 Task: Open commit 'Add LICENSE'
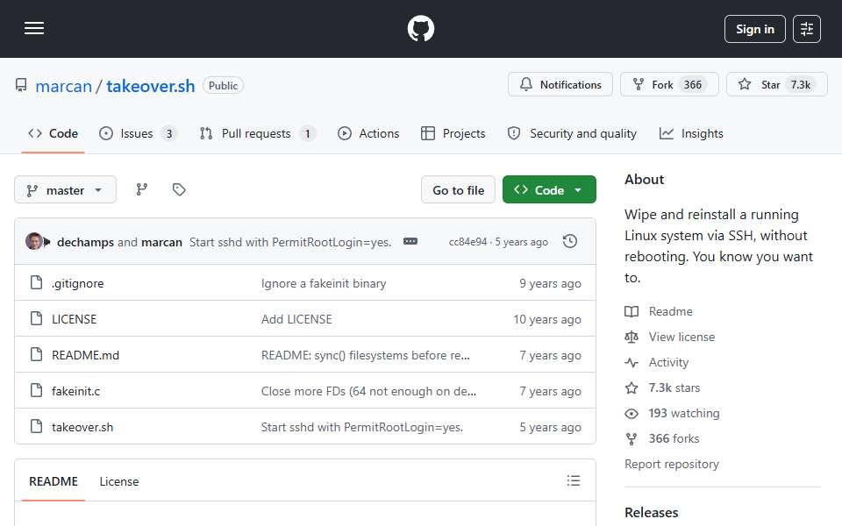pos(296,319)
